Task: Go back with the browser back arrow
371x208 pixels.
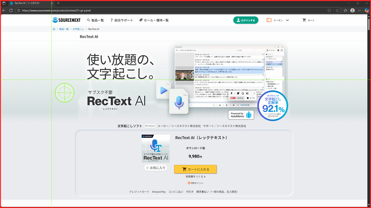Action: tap(4, 10)
